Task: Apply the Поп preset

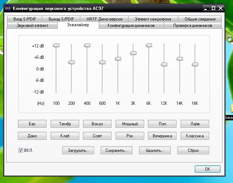Action: click(162, 124)
